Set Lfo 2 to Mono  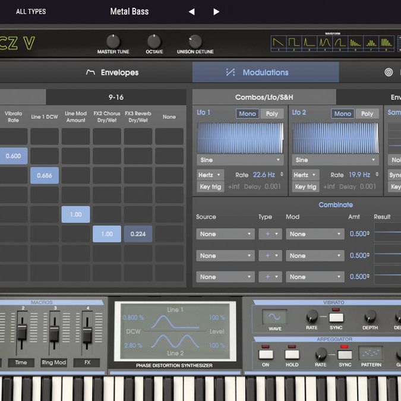pos(343,113)
